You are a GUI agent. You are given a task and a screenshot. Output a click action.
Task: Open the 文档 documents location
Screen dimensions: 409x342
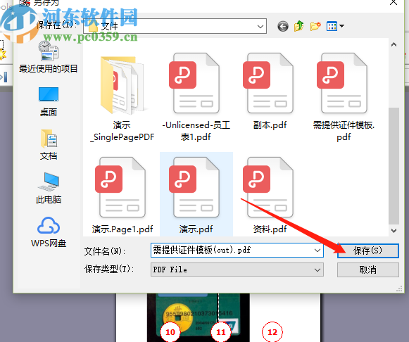(x=49, y=145)
